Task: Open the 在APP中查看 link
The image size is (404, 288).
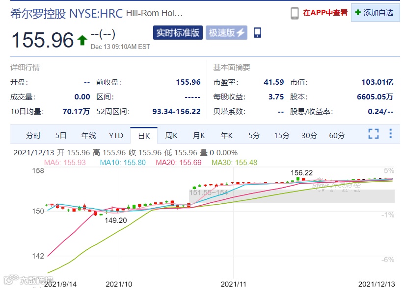Action: click(x=325, y=13)
